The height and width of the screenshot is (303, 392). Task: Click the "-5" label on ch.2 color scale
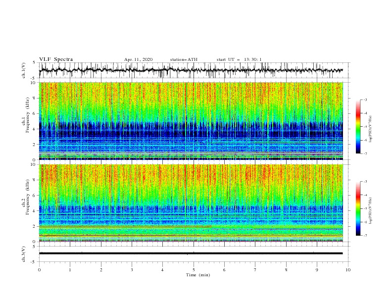pyautogui.click(x=365, y=208)
